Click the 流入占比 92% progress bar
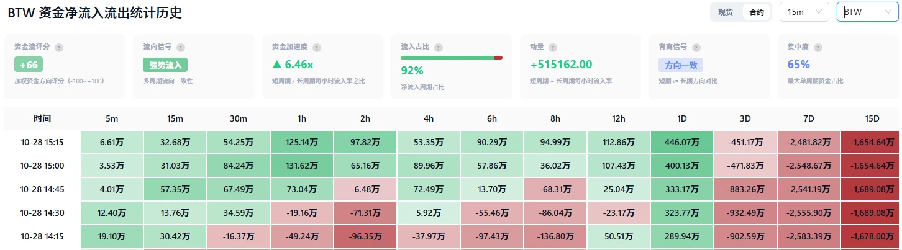The width and height of the screenshot is (902, 250). (452, 58)
